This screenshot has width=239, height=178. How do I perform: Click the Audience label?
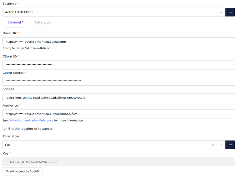point(10,106)
